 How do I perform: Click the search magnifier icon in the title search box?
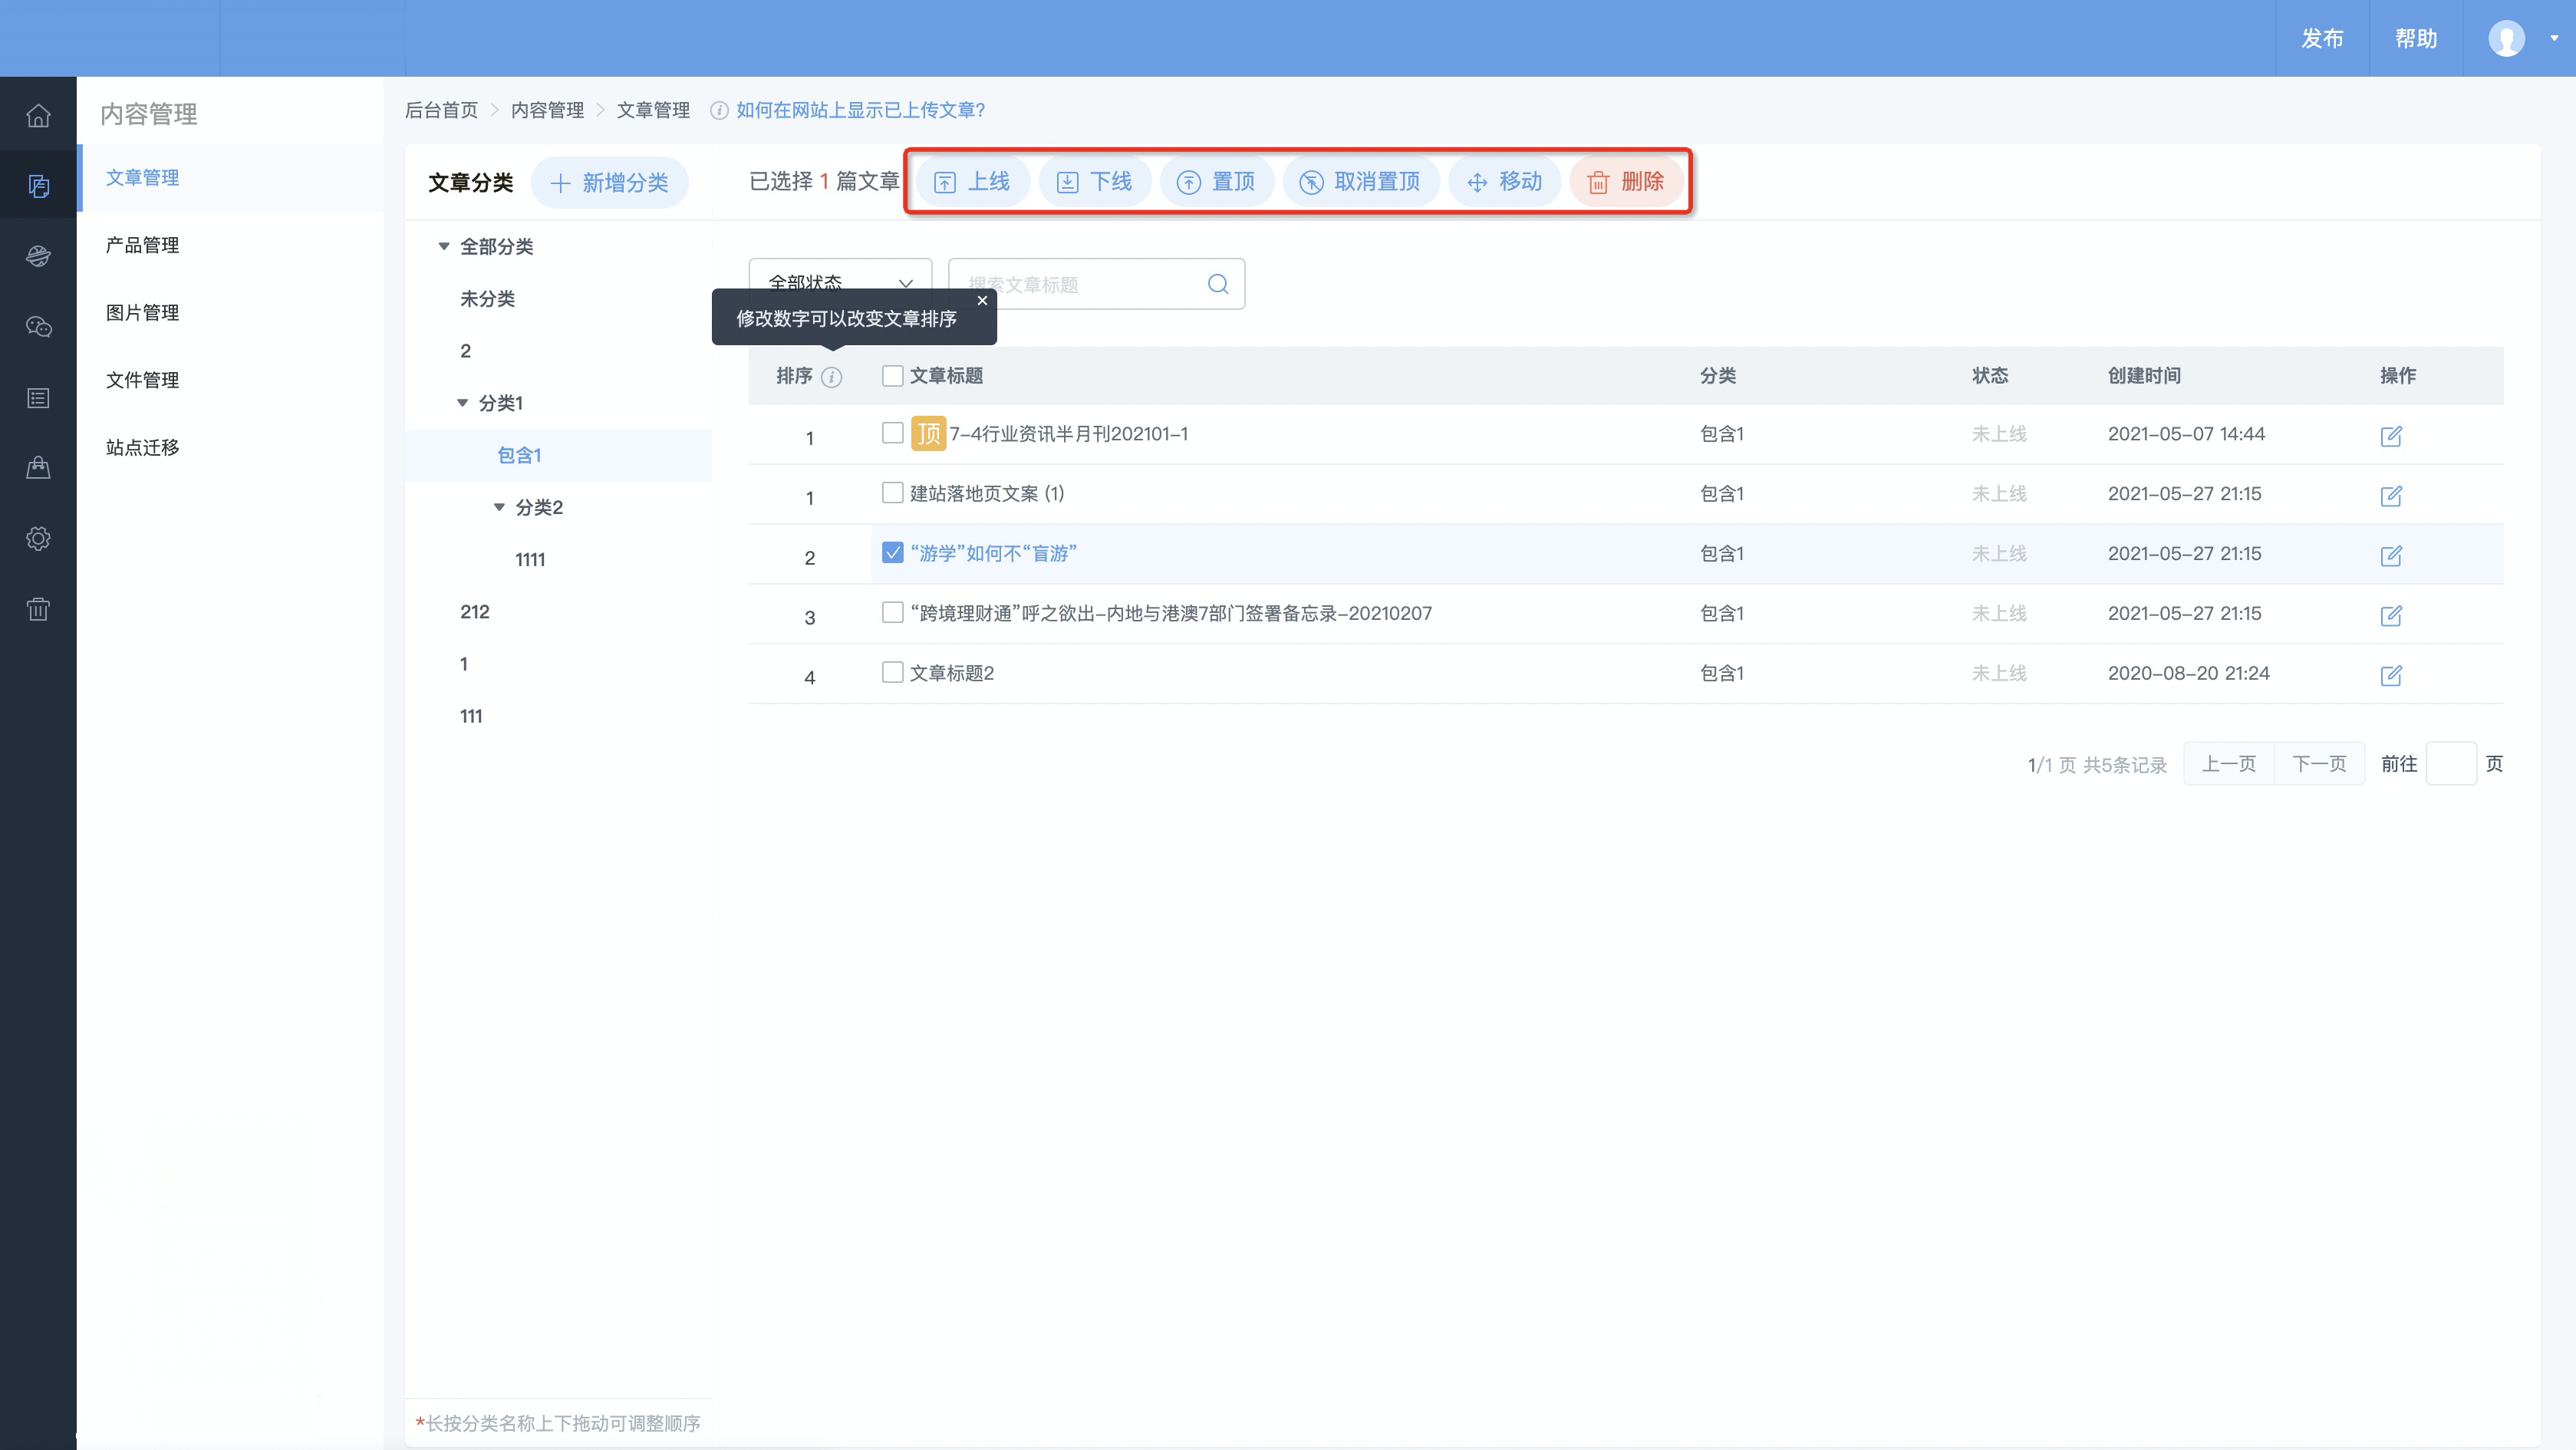[1218, 284]
